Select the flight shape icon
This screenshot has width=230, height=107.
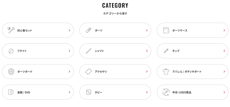click(11, 51)
